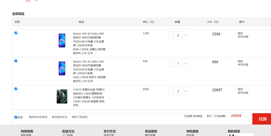Click the 我的微信 footer heading

coord(234,131)
